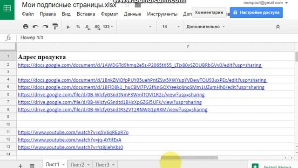Open the Google Sheets home icon

point(7,8)
